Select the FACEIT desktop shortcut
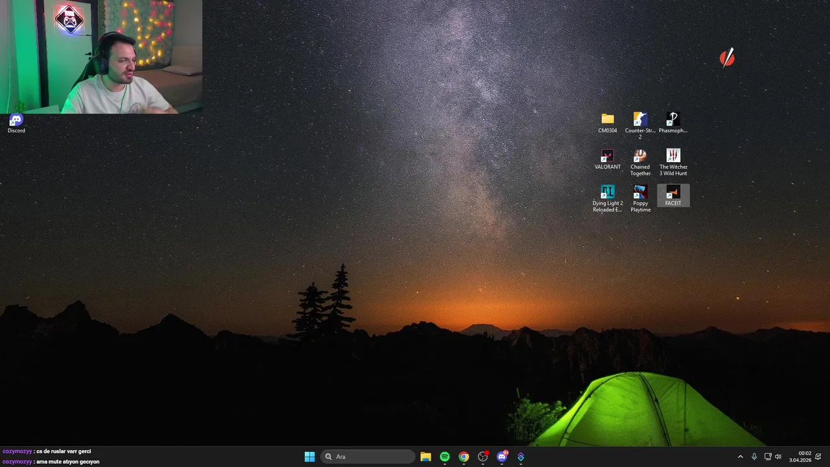This screenshot has height=467, width=830. (x=673, y=195)
